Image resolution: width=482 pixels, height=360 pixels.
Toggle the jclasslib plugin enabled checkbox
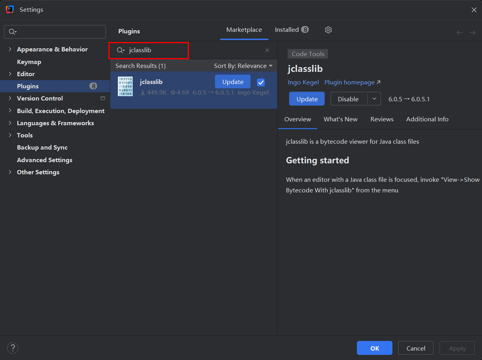pyautogui.click(x=261, y=82)
